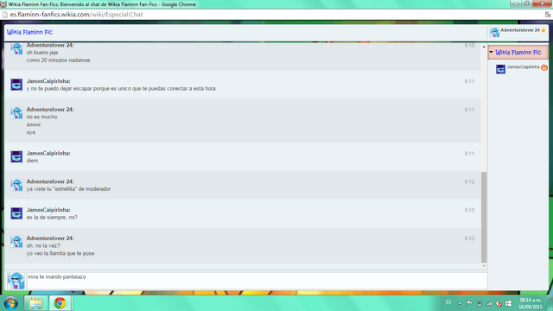553x311 pixels.
Task: Click the Wikia Flaminn Fic header link
Action: tap(29, 32)
